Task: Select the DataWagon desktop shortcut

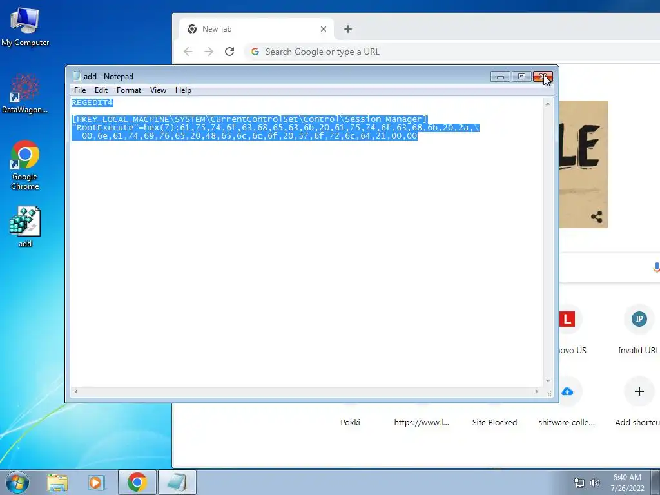Action: (25, 93)
